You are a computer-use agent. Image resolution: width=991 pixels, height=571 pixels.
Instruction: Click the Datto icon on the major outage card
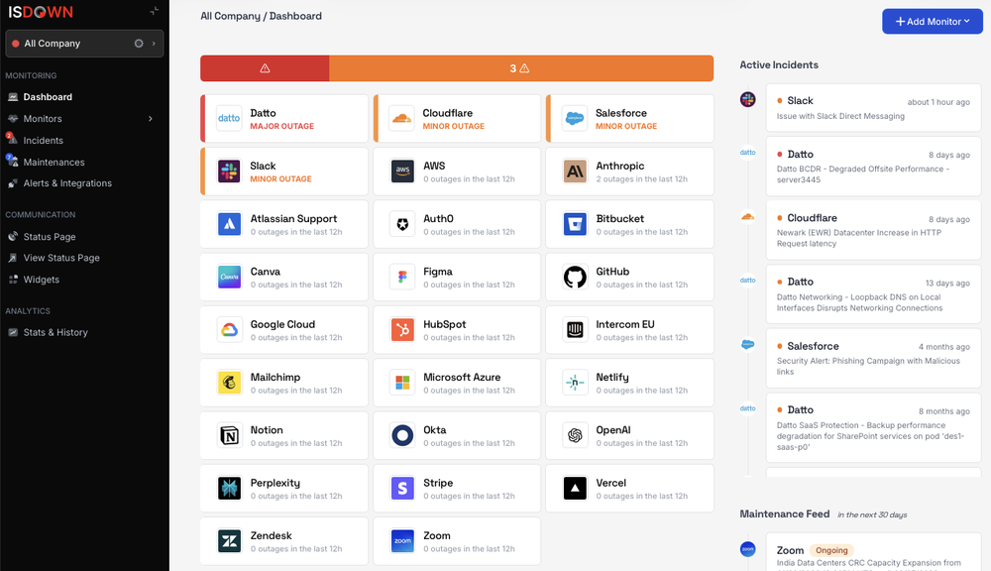tap(228, 118)
